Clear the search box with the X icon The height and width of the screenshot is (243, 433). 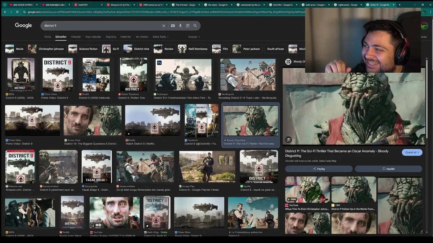click(x=164, y=26)
